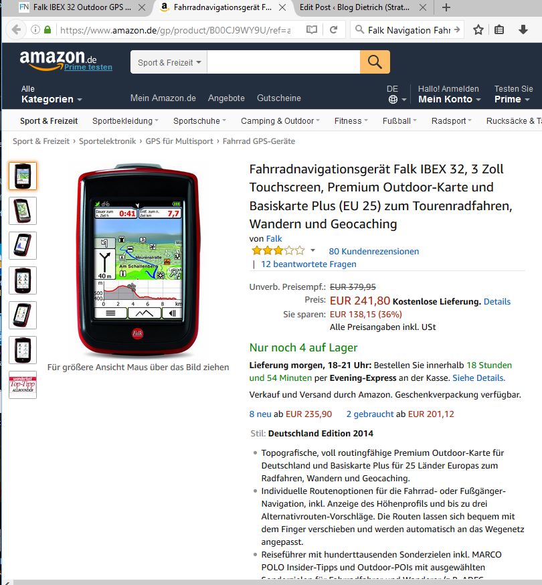
Task: Show site information via the info icon
Action: coord(35,30)
